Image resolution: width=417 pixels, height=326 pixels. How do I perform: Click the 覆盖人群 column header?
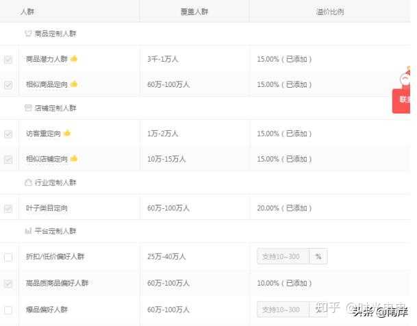tap(194, 12)
